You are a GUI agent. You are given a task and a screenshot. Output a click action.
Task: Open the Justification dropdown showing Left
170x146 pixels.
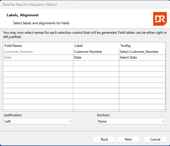[38, 121]
